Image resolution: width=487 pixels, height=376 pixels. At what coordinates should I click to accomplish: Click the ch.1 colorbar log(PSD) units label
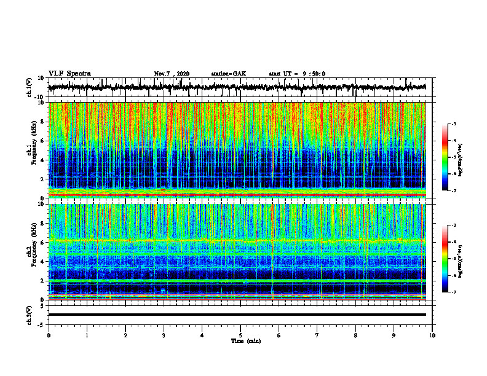[x=461, y=160]
